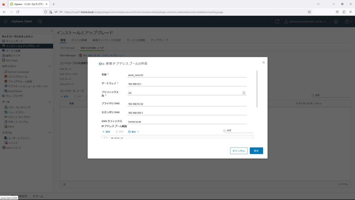Open a new browser tab
The image size is (355, 200).
54,4
